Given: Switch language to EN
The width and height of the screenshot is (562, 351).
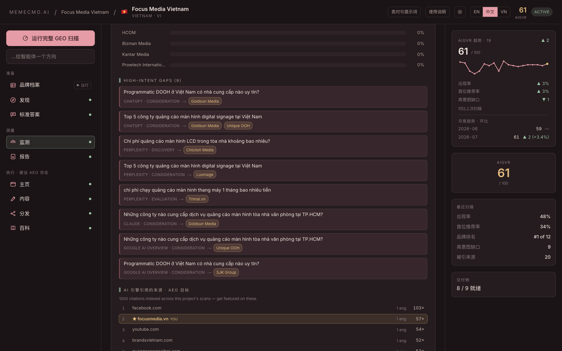Looking at the screenshot, I should 476,12.
